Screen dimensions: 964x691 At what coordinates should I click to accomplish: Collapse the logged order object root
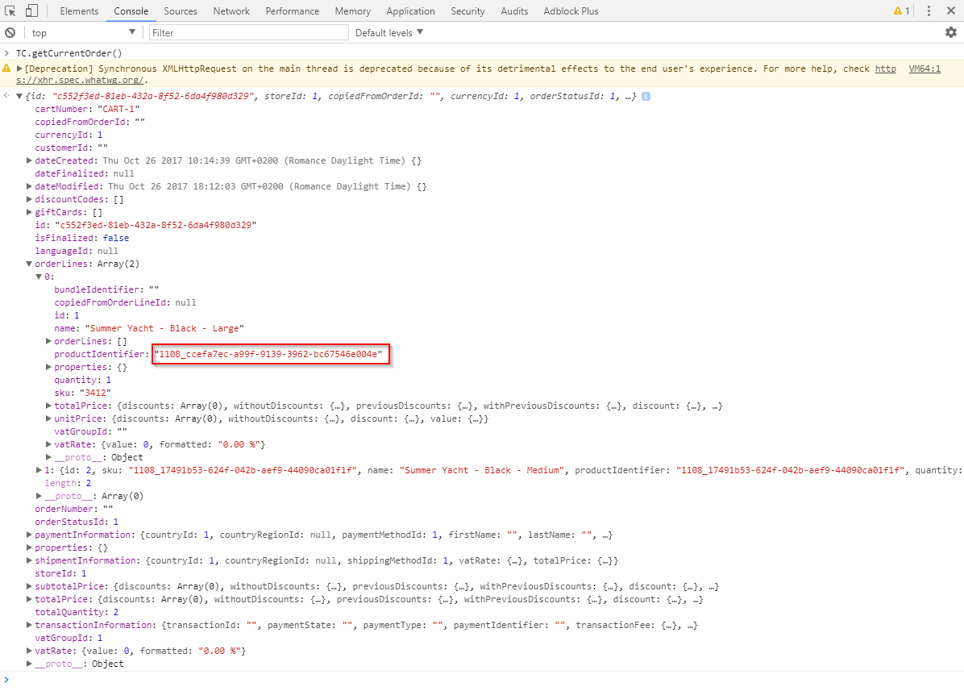pos(19,96)
